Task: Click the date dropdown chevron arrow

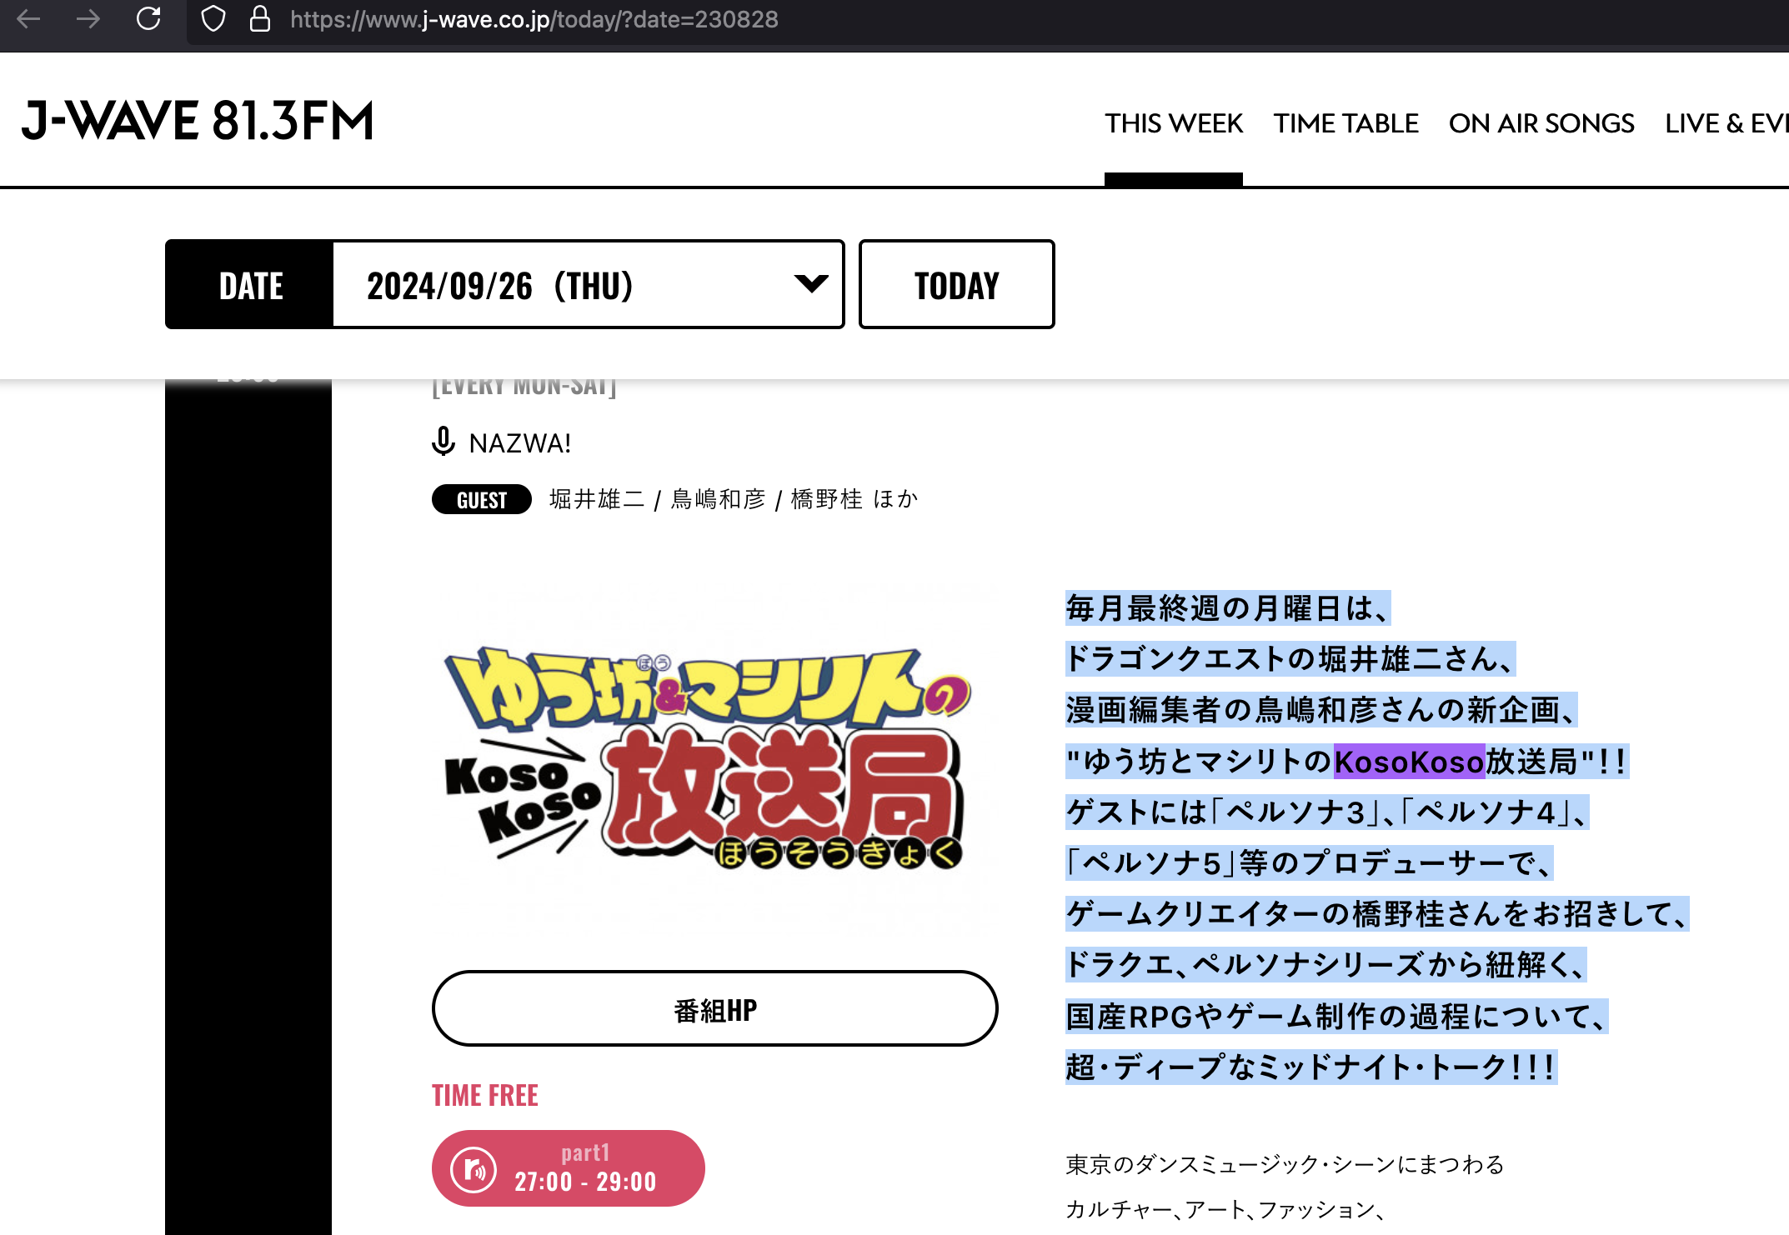Action: (810, 283)
